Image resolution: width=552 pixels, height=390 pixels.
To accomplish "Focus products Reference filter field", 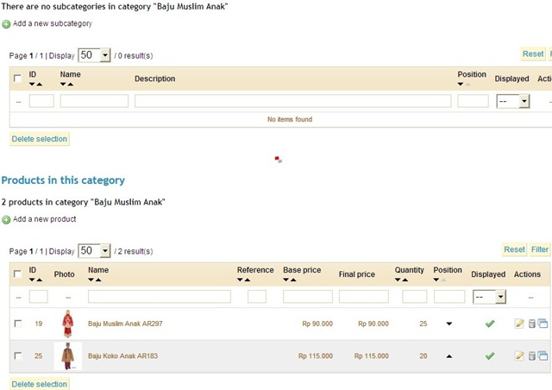I will [x=257, y=297].
